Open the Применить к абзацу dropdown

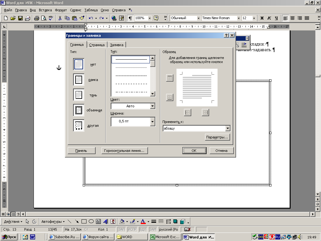coord(228,128)
